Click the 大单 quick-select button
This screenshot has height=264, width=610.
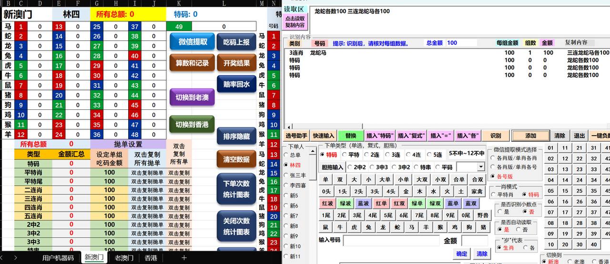click(x=385, y=179)
